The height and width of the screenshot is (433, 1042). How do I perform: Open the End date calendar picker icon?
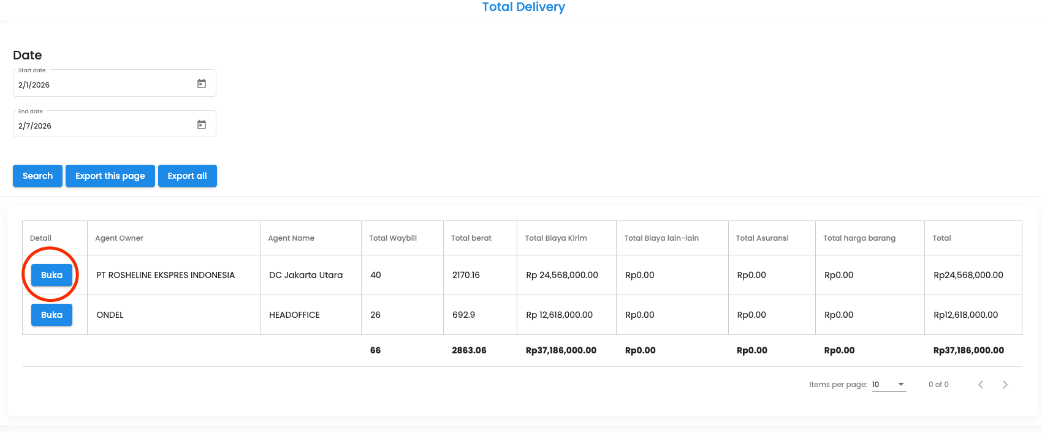click(x=202, y=125)
